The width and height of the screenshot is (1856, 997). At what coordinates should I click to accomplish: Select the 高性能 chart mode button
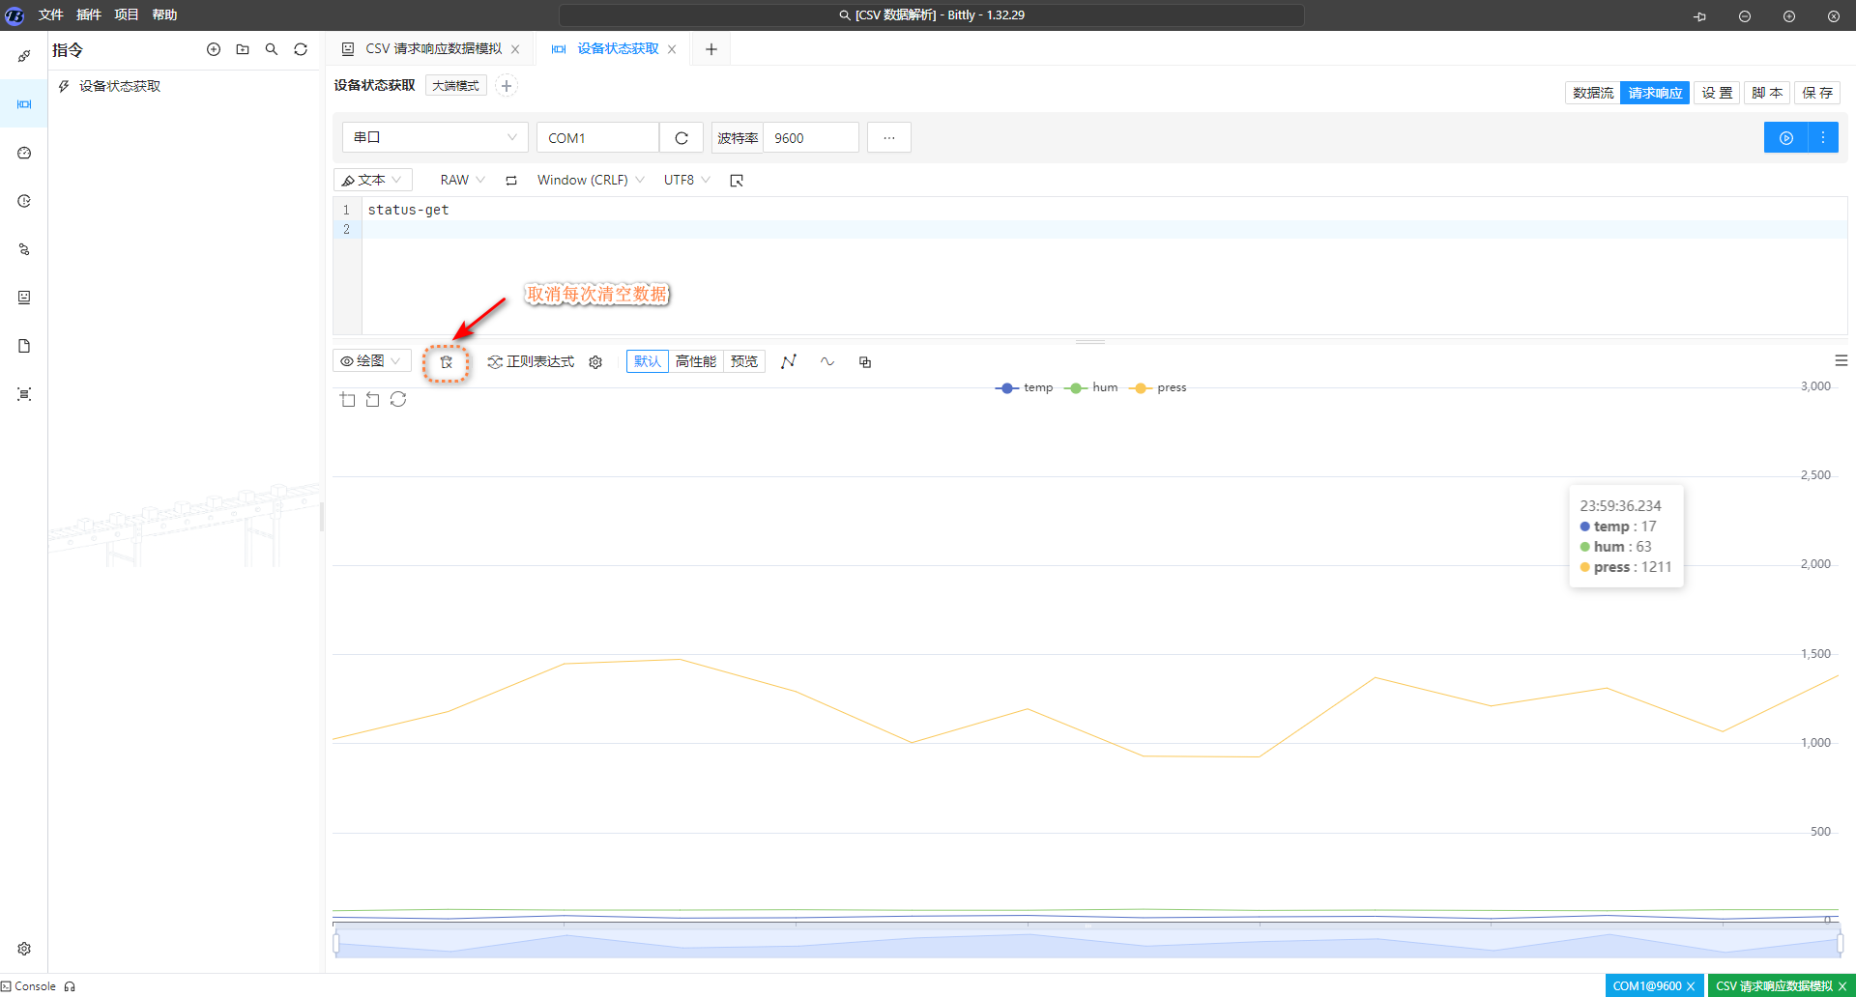tap(696, 361)
